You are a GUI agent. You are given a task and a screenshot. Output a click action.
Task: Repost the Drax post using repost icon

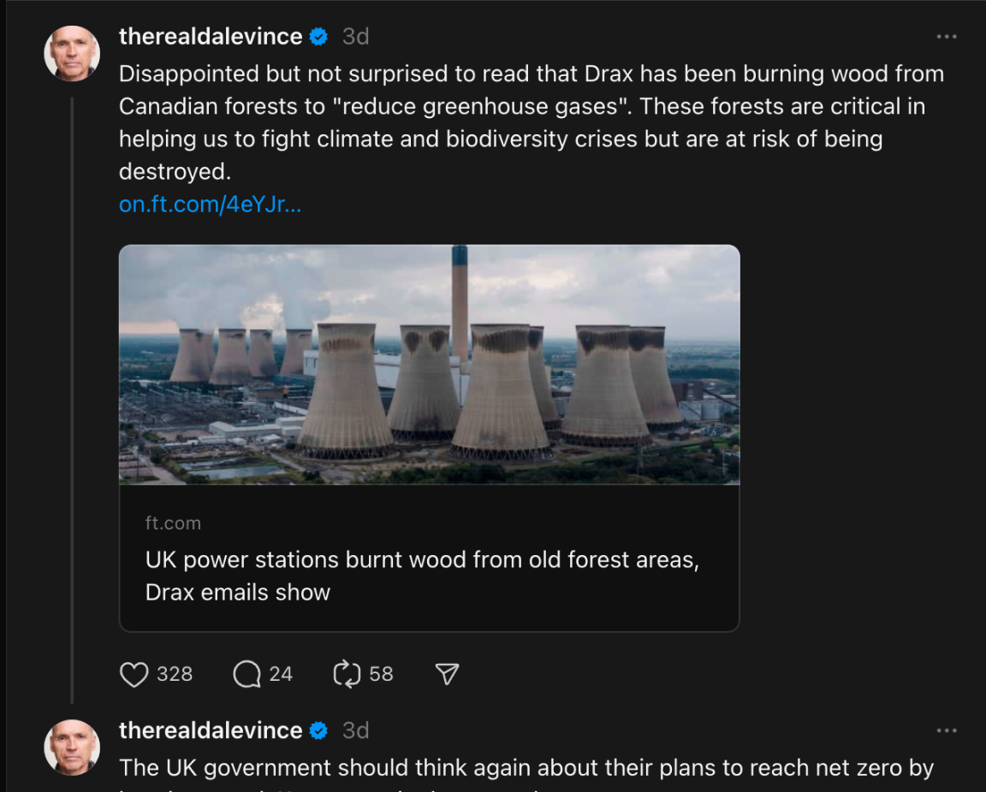coord(347,675)
